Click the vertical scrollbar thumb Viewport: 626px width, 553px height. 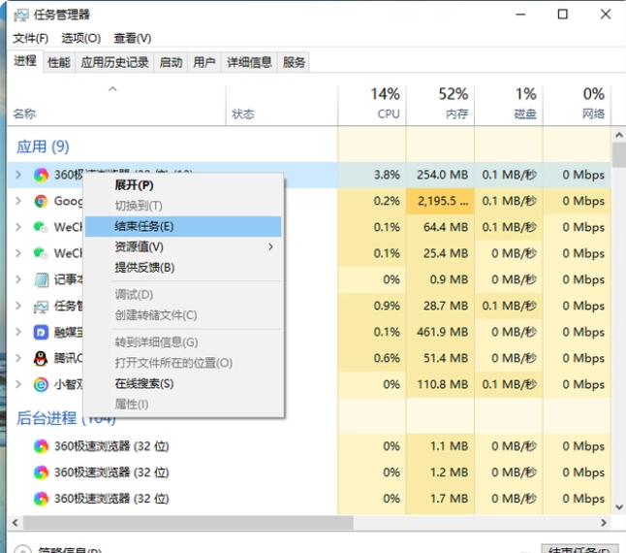(x=619, y=154)
